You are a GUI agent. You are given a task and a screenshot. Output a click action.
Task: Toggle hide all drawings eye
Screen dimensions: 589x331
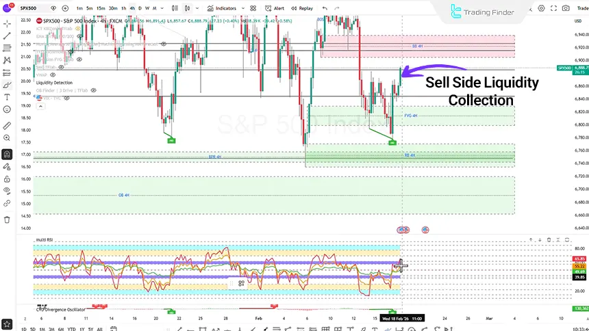pyautogui.click(x=7, y=191)
